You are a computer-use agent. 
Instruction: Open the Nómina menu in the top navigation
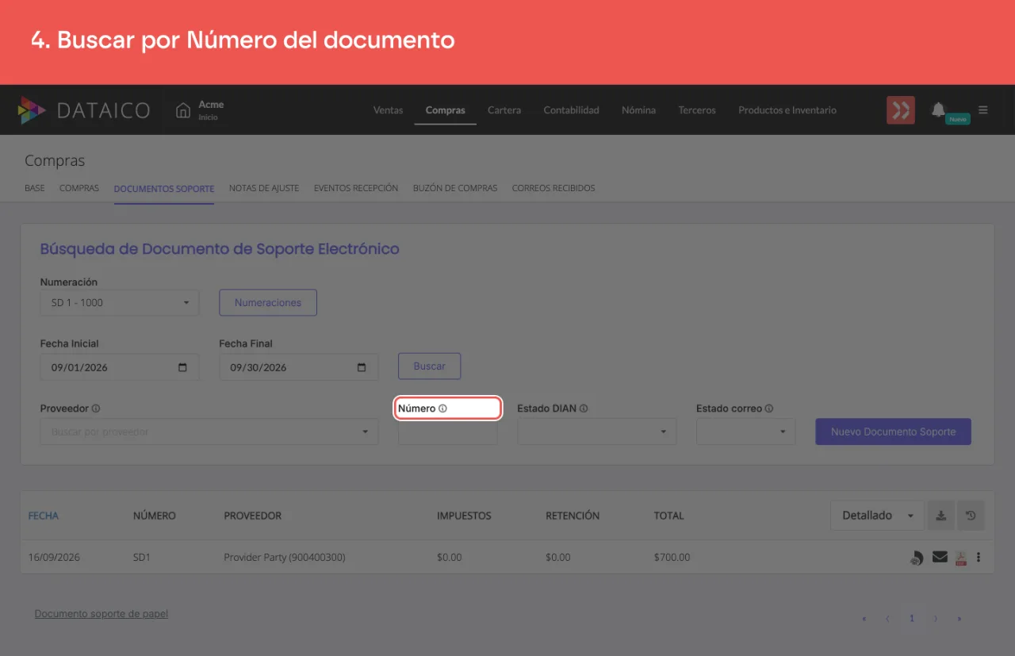point(638,110)
